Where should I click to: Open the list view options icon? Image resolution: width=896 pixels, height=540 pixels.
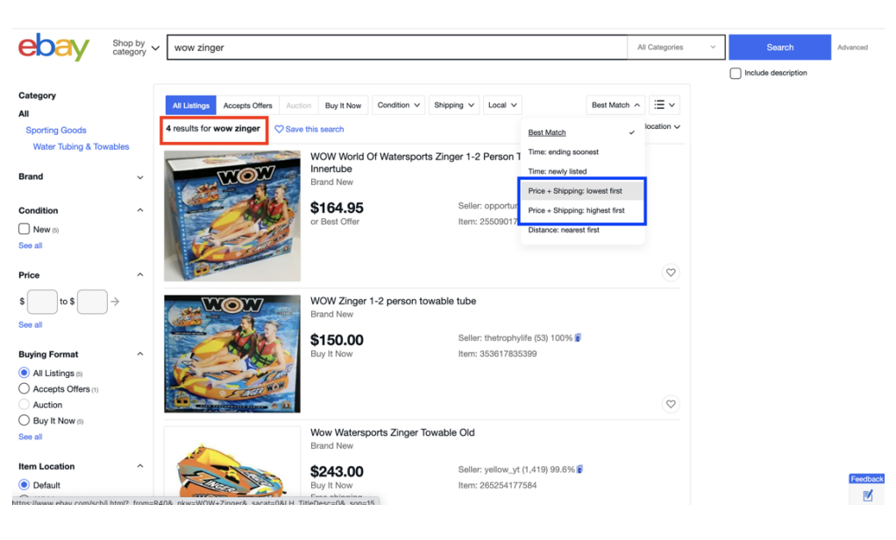click(x=665, y=105)
